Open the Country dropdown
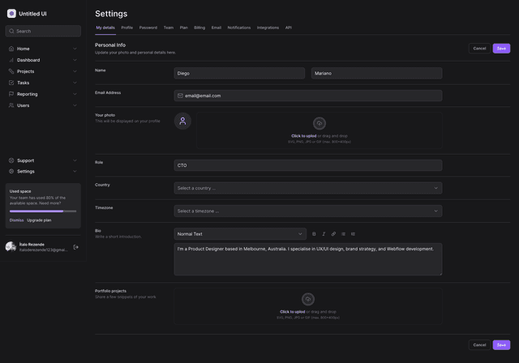Screen dimensions: 519x363 [308, 188]
